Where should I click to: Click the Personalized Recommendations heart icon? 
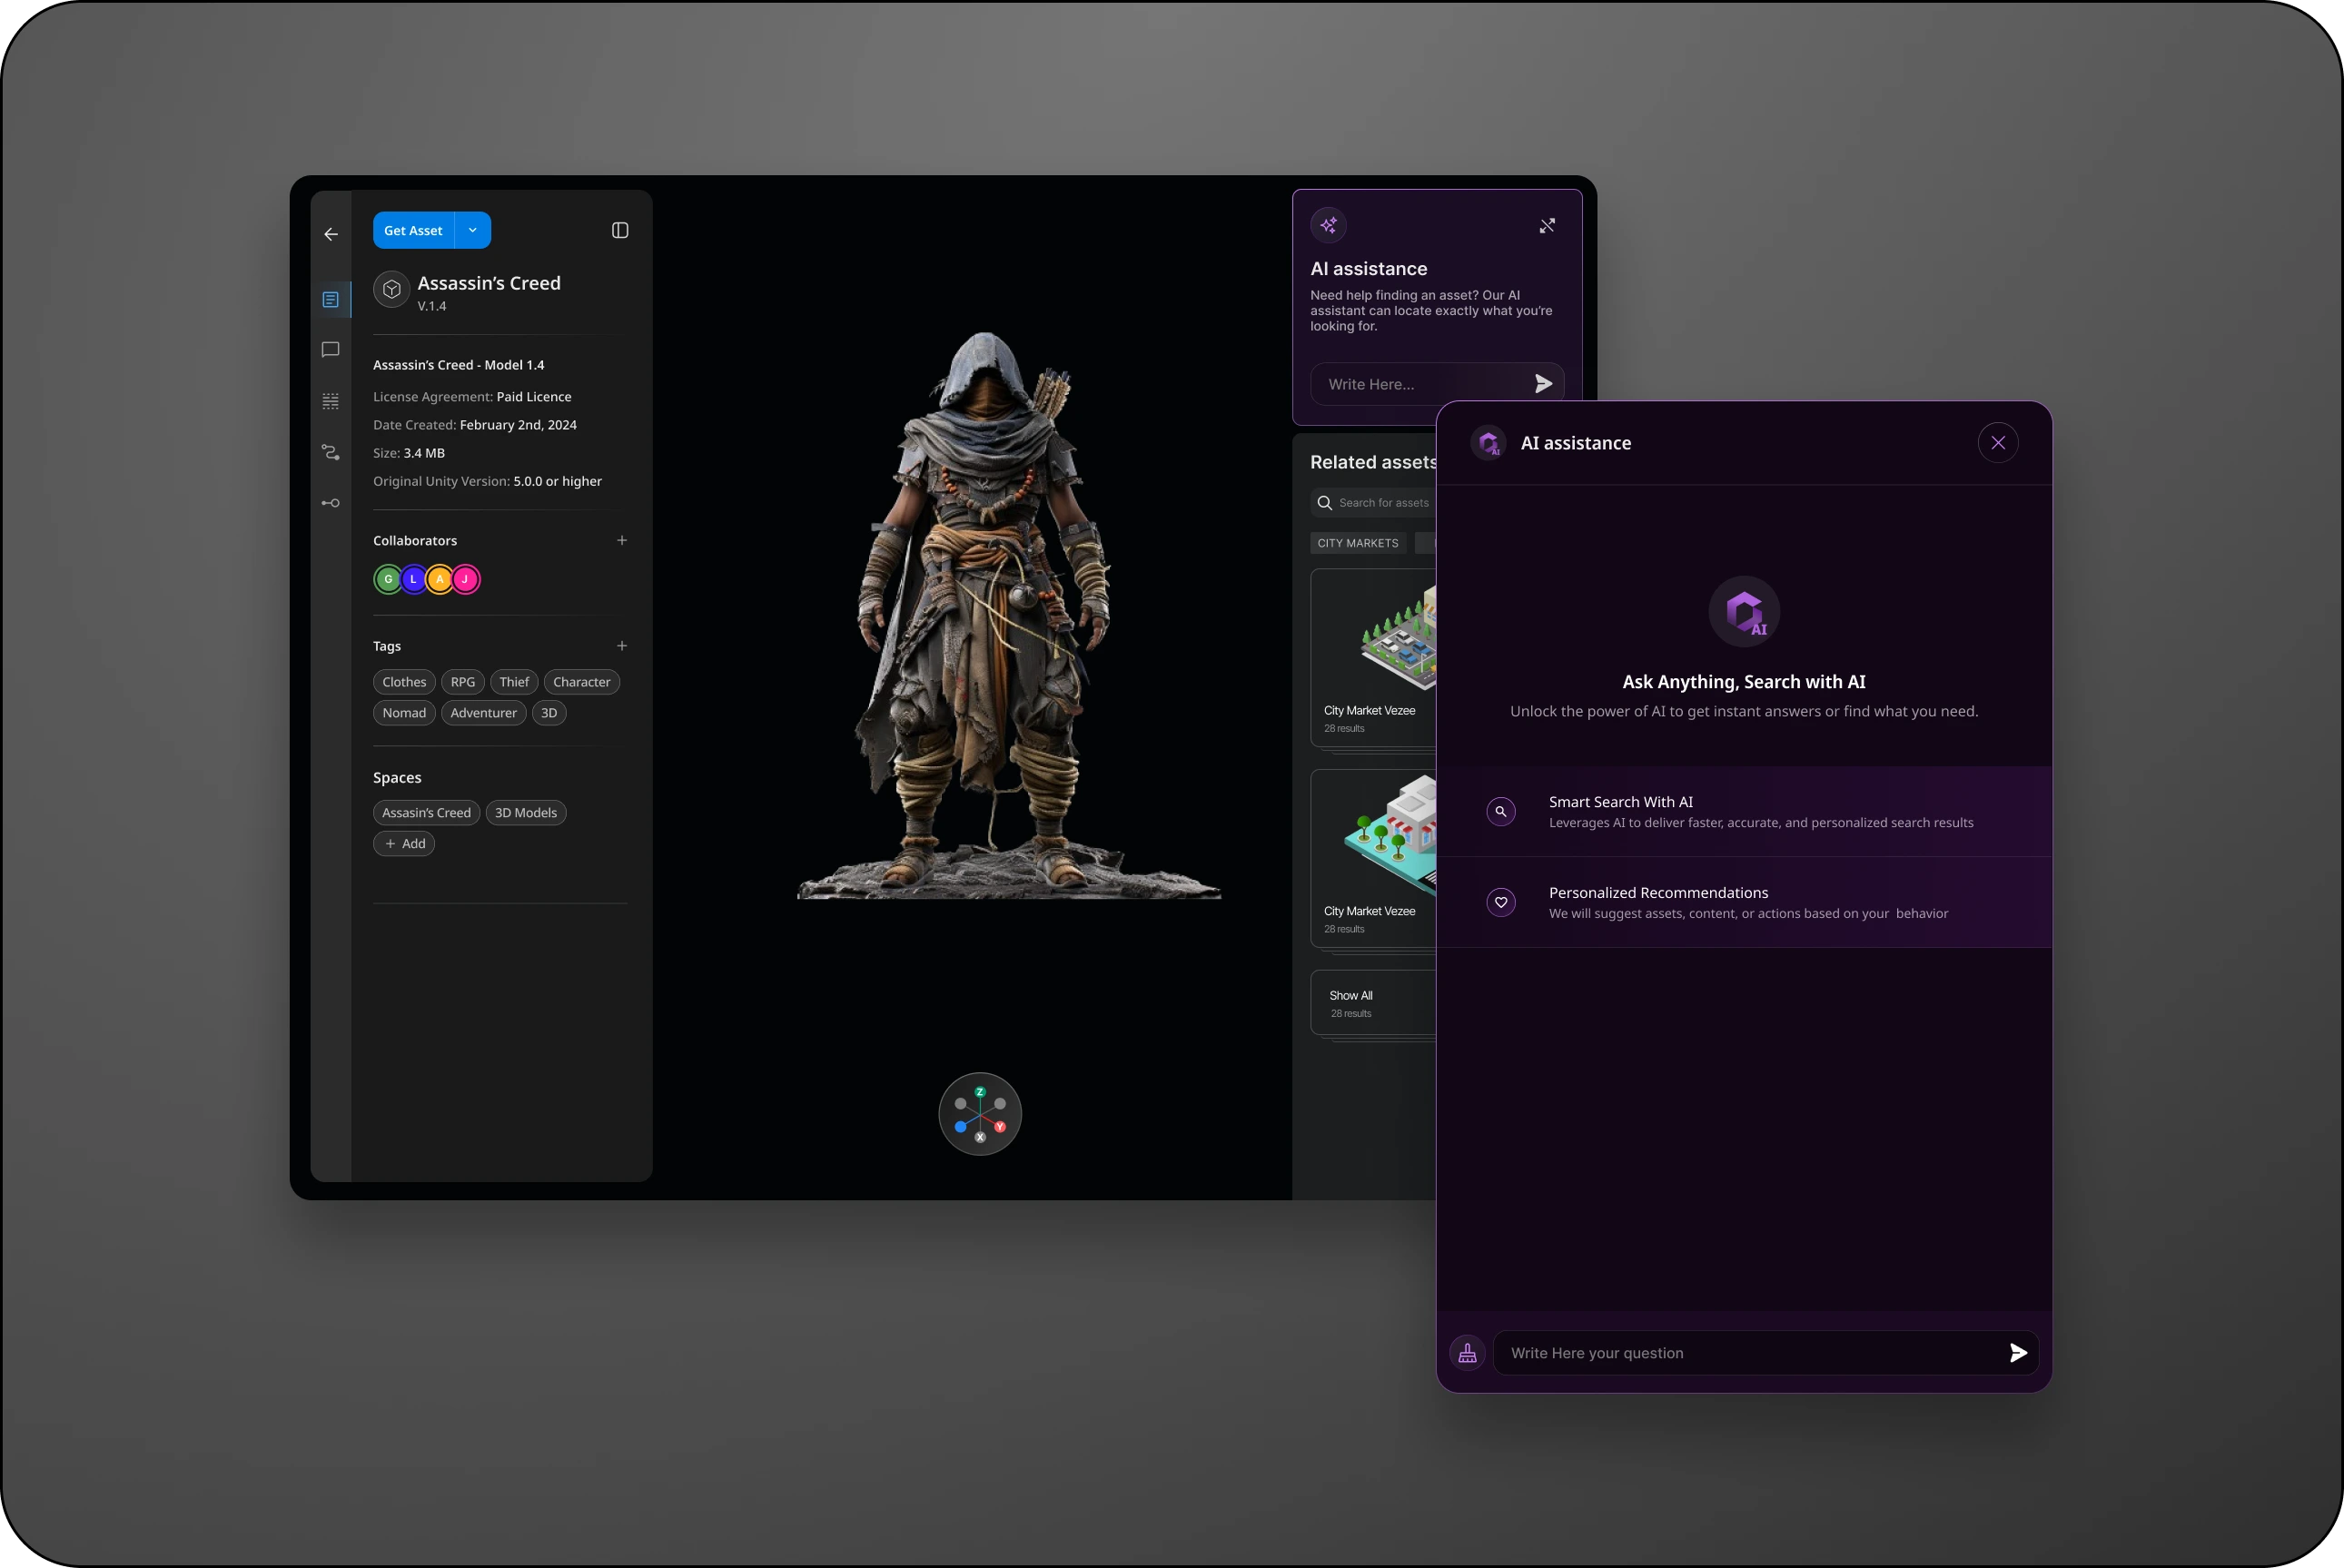click(1501, 903)
